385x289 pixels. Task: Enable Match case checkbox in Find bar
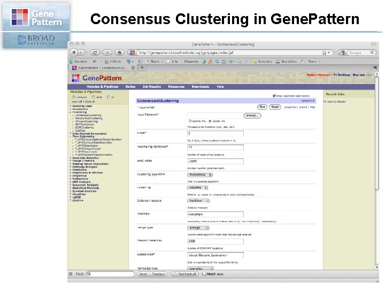coord(204,274)
